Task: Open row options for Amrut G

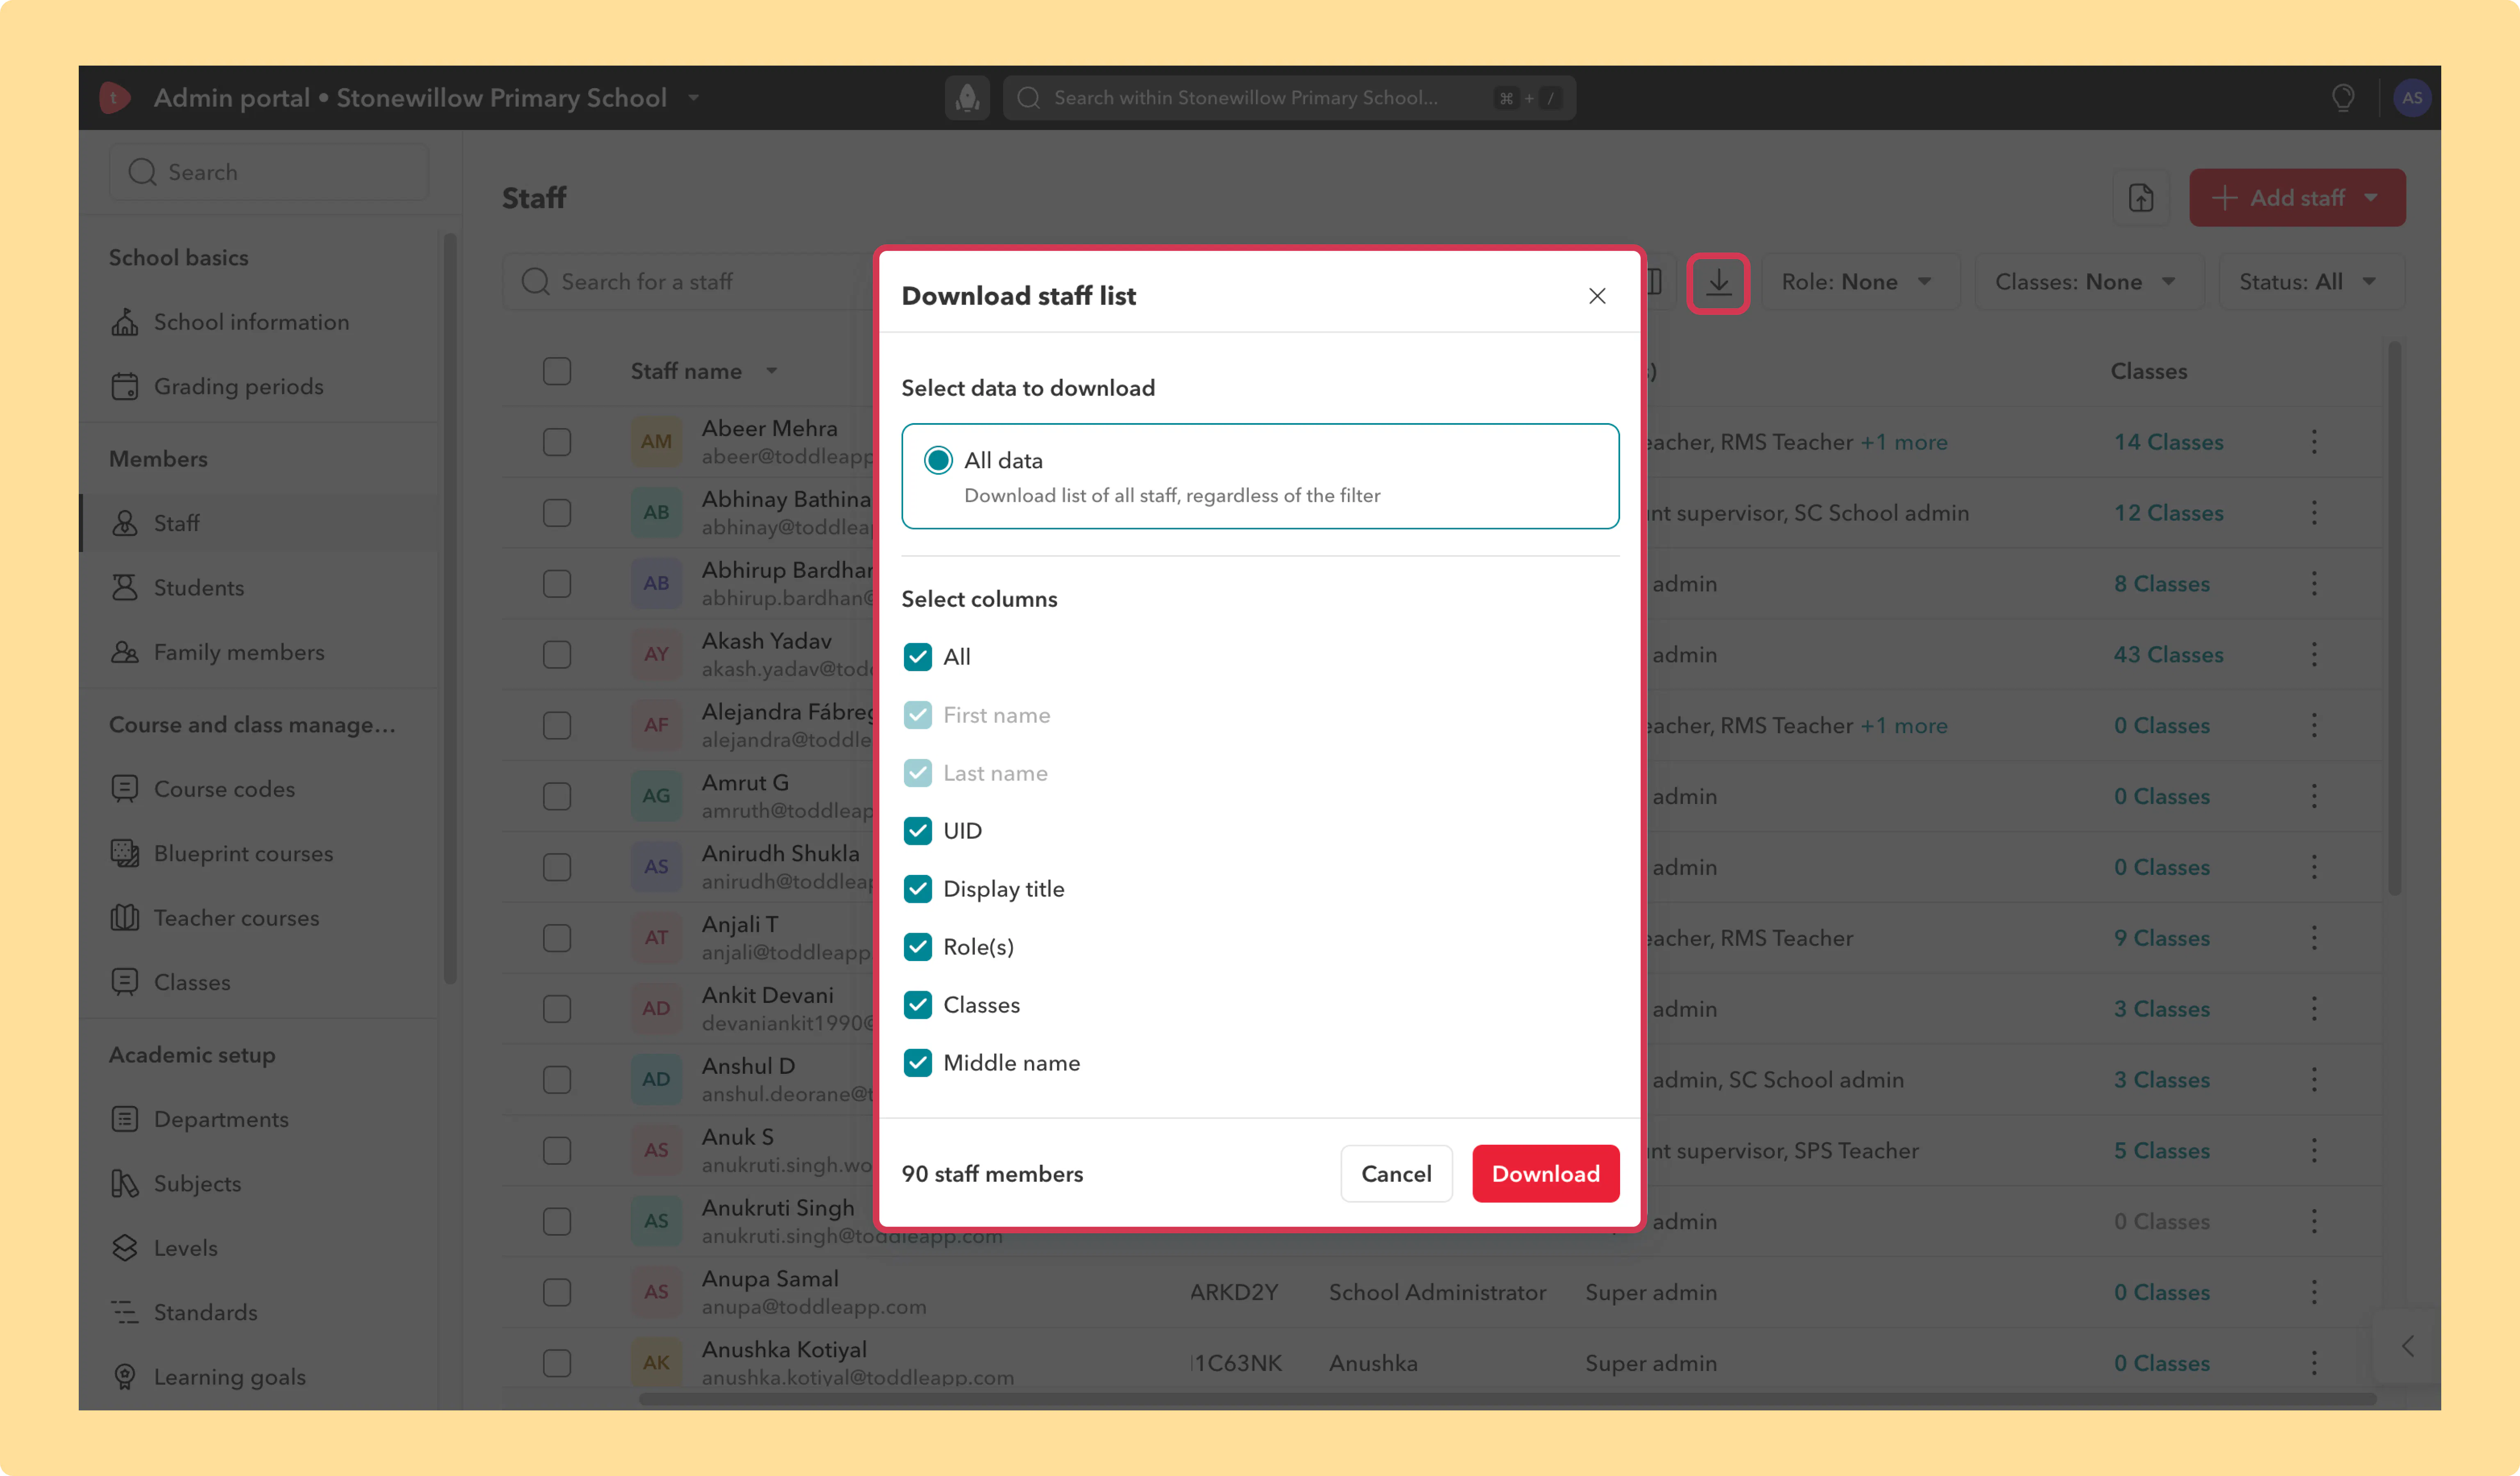Action: pyautogui.click(x=2314, y=797)
